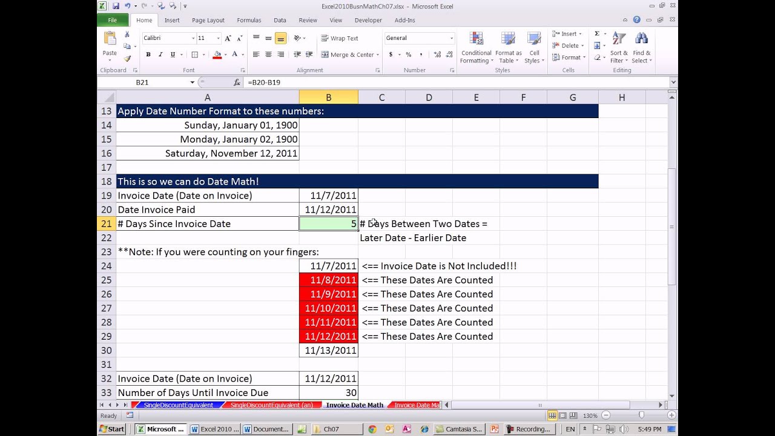
Task: Click the Orientation text-angle icon
Action: [297, 38]
